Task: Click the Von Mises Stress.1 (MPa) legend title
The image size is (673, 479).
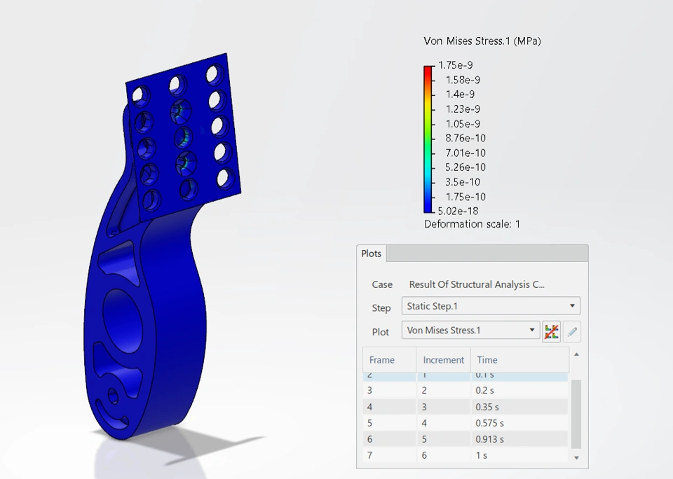Action: tap(482, 41)
